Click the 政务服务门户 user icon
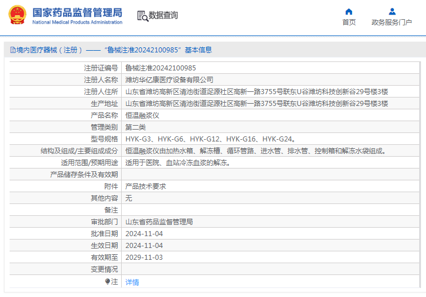 392,11
